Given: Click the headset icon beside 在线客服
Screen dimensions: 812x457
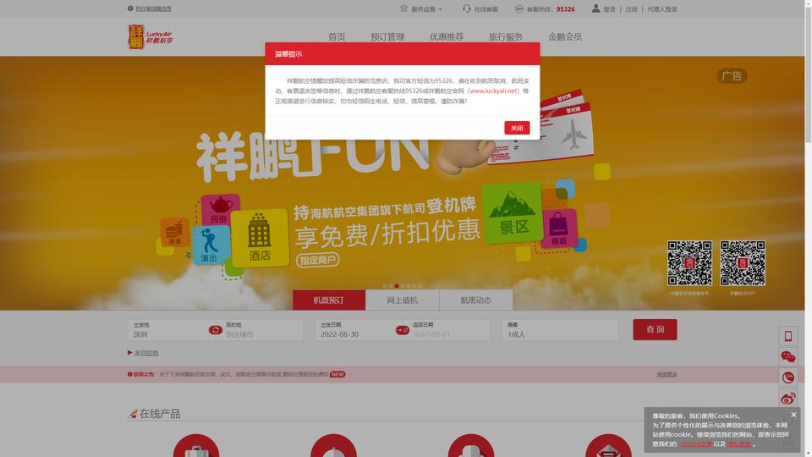Looking at the screenshot, I should click(467, 8).
